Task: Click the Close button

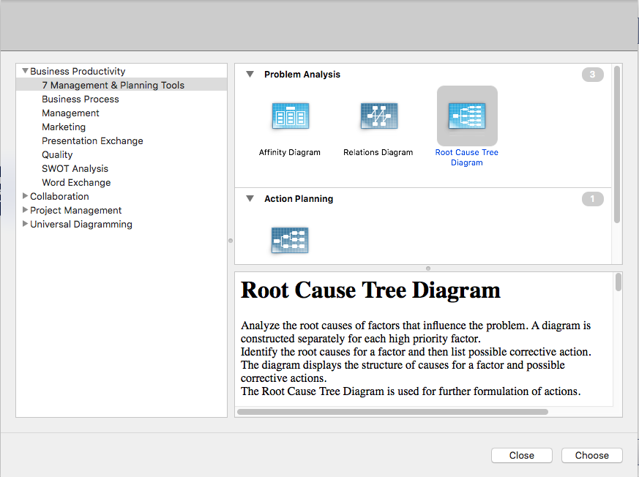Action: pos(521,455)
